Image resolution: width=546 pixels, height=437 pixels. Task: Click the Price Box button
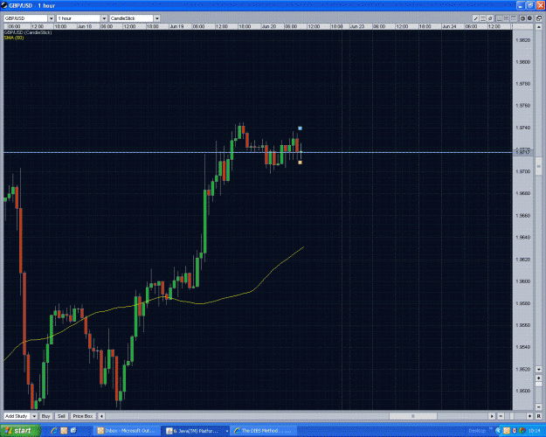[83, 416]
